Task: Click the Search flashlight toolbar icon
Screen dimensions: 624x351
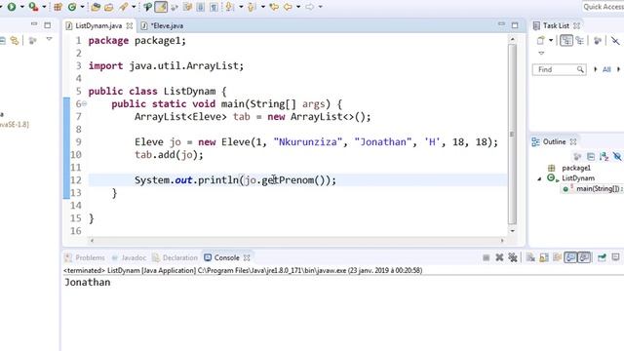Action: point(124,7)
